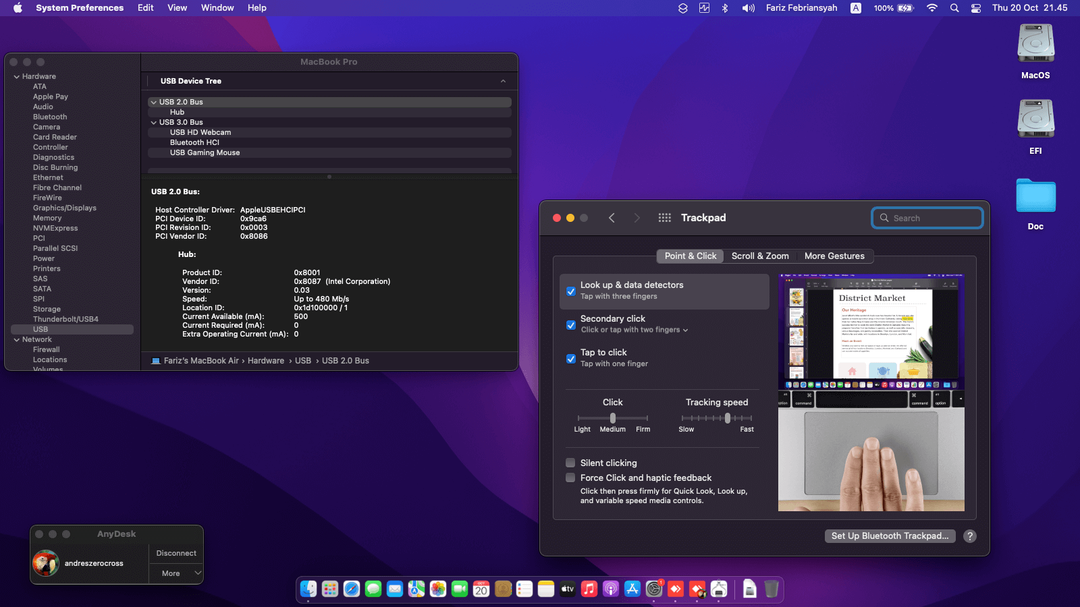1080x607 pixels.
Task: Open the Window menu in the menu bar
Action: 217,8
